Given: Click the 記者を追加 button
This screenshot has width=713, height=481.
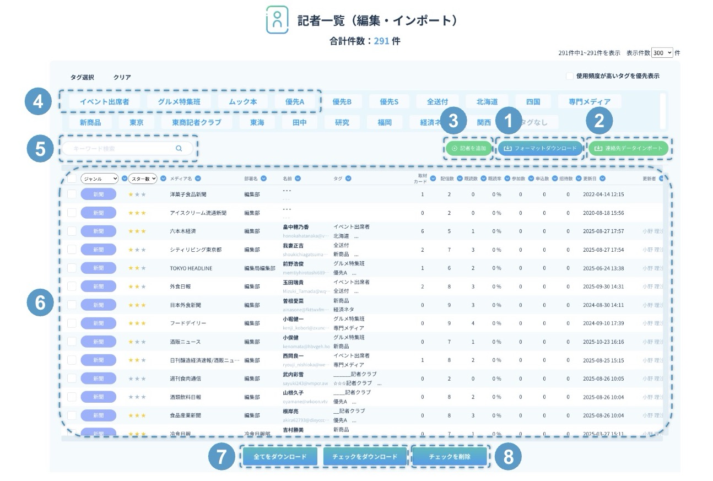Looking at the screenshot, I should pos(468,149).
